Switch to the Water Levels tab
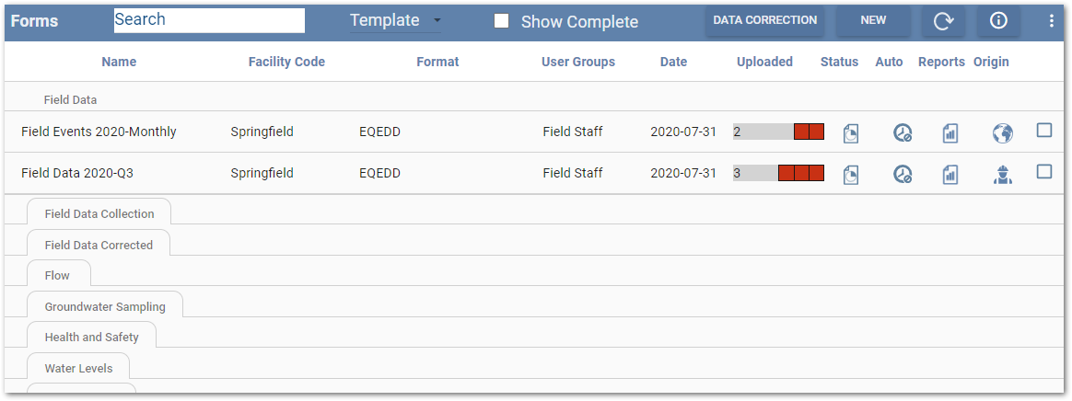This screenshot has height=401, width=1072. pos(78,369)
